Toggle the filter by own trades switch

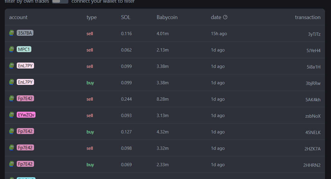click(60, 1)
